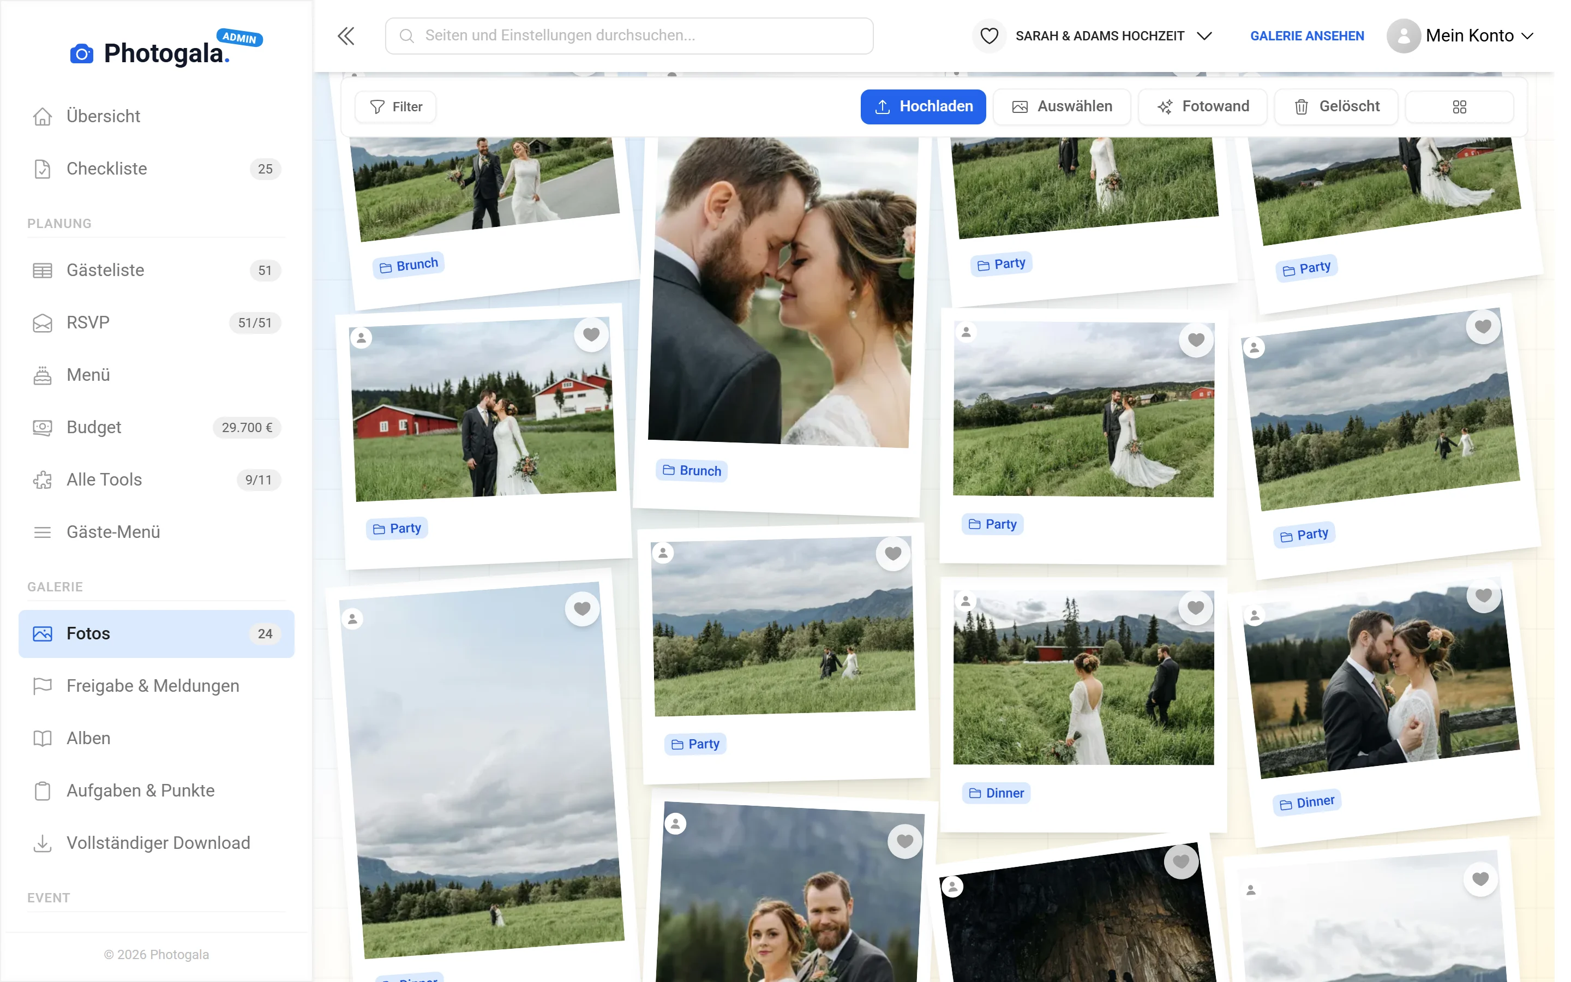Open the couple walking on road photo
Image resolution: width=1571 pixels, height=982 pixels.
[485, 188]
